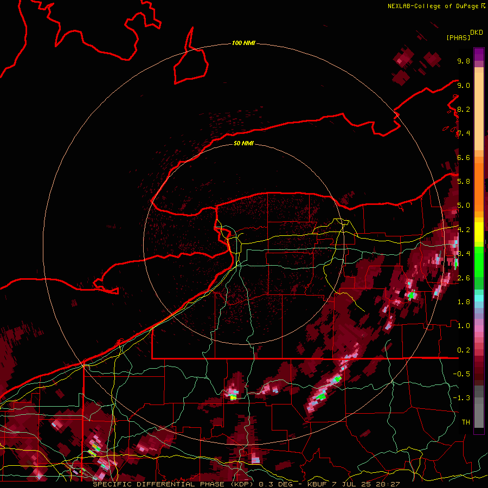Click the 5.0 value on the color scale
The height and width of the screenshot is (488, 488).
coord(464,206)
